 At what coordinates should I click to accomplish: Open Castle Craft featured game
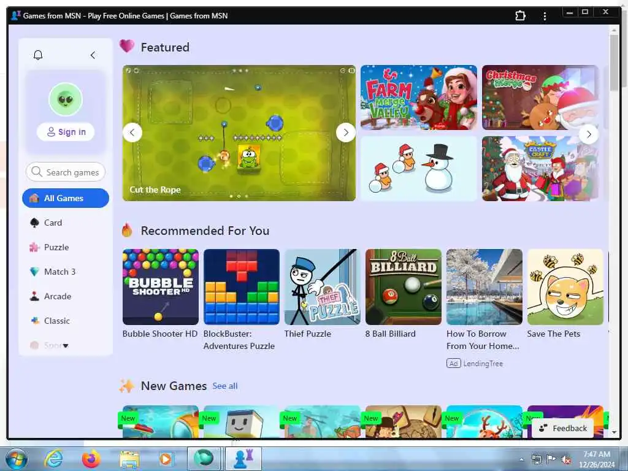(x=540, y=169)
